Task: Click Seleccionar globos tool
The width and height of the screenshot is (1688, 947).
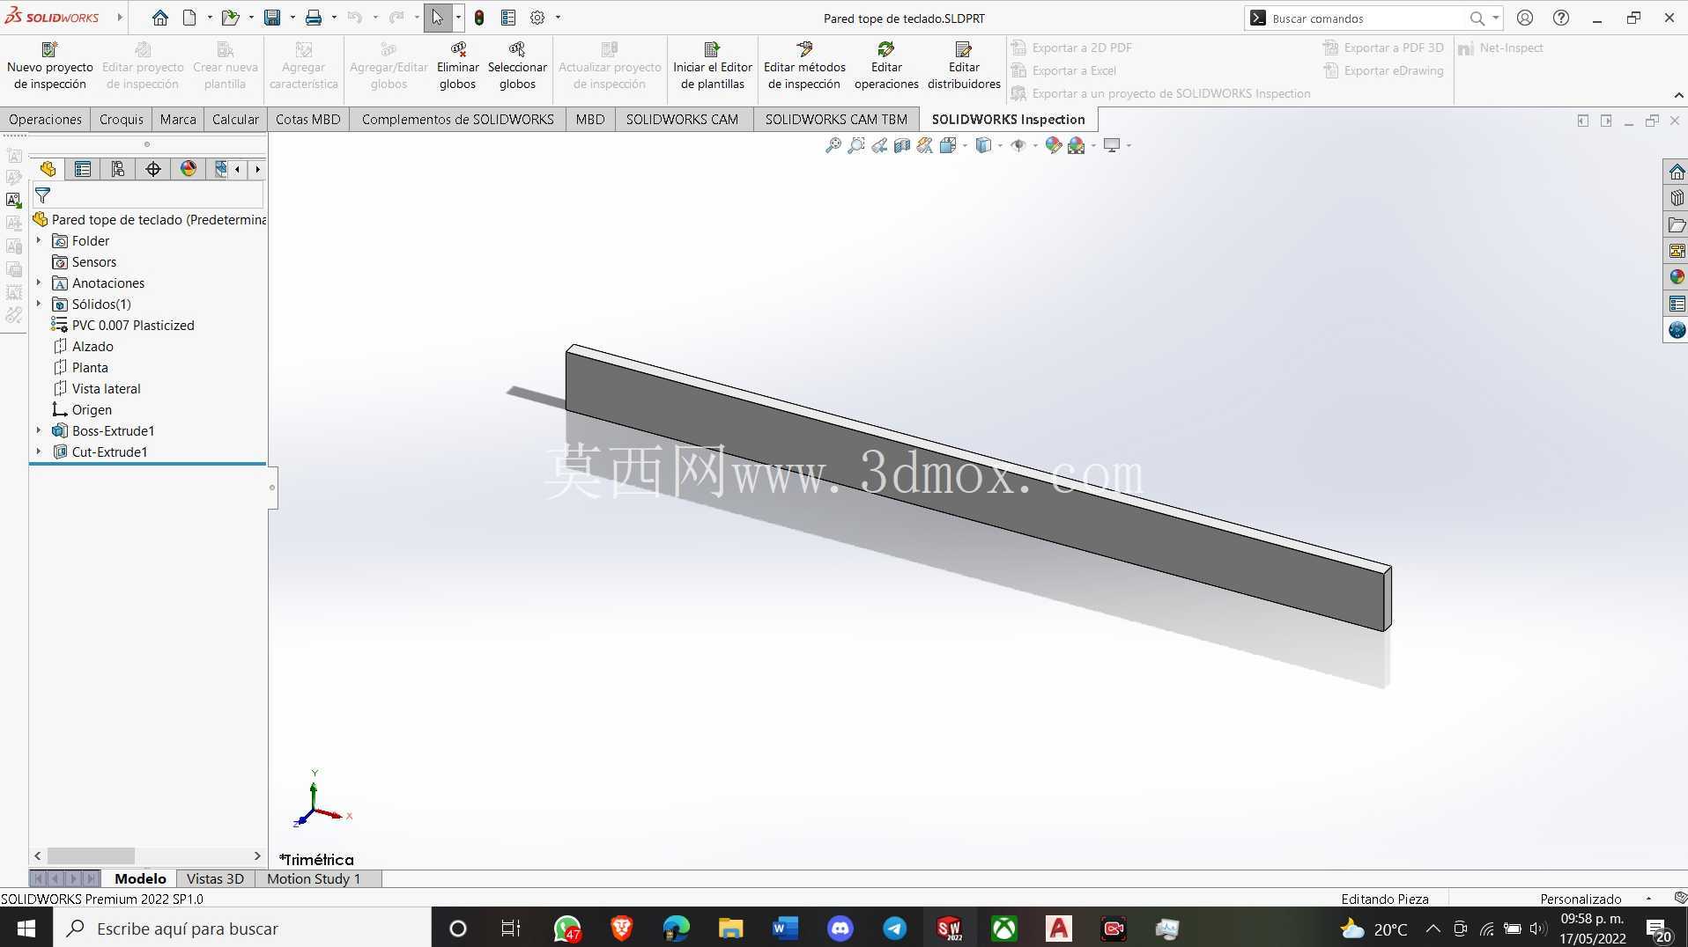Action: [517, 66]
